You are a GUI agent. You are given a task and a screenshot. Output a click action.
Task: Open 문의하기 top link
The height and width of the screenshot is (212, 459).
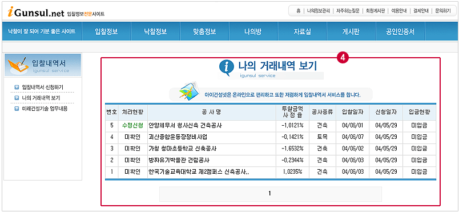(x=443, y=11)
